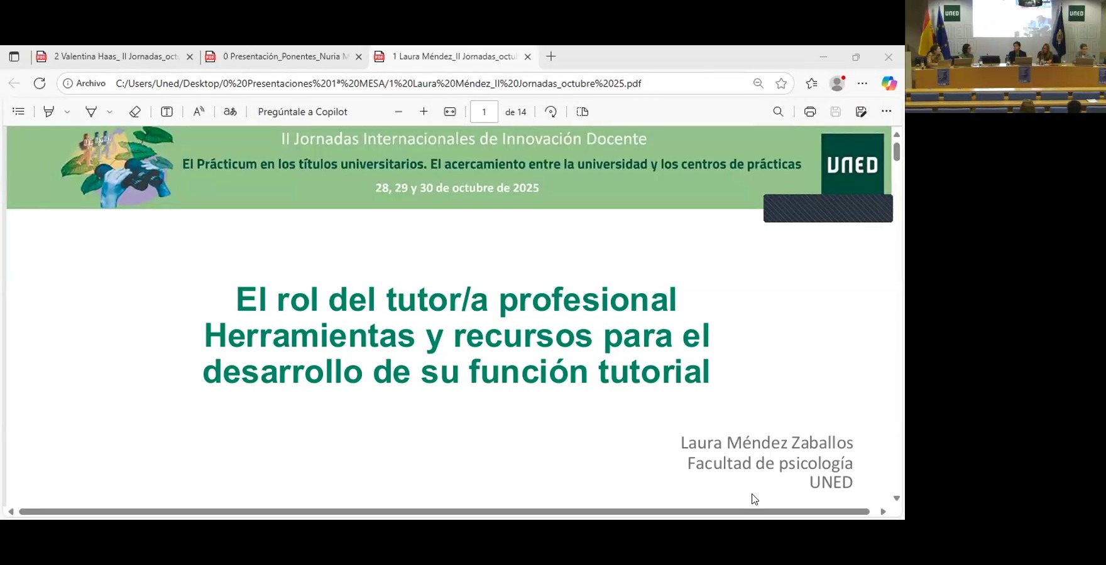Image resolution: width=1106 pixels, height=565 pixels.
Task: Zoom in on the page
Action: [424, 111]
